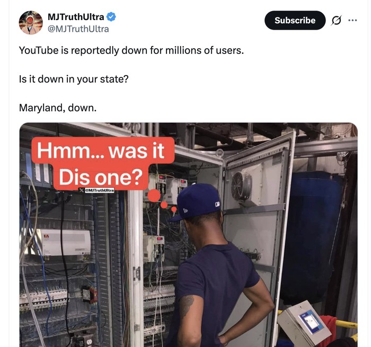This screenshot has height=347, width=371.
Task: Open the MJTruthUltra display name link
Action: 76,17
